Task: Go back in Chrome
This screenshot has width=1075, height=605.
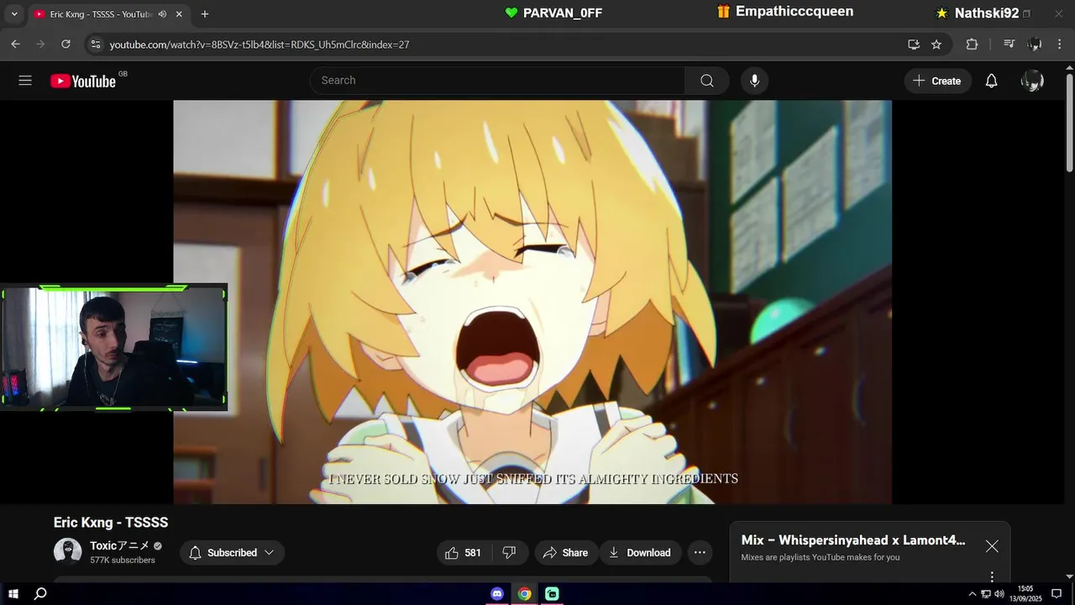Action: click(15, 45)
